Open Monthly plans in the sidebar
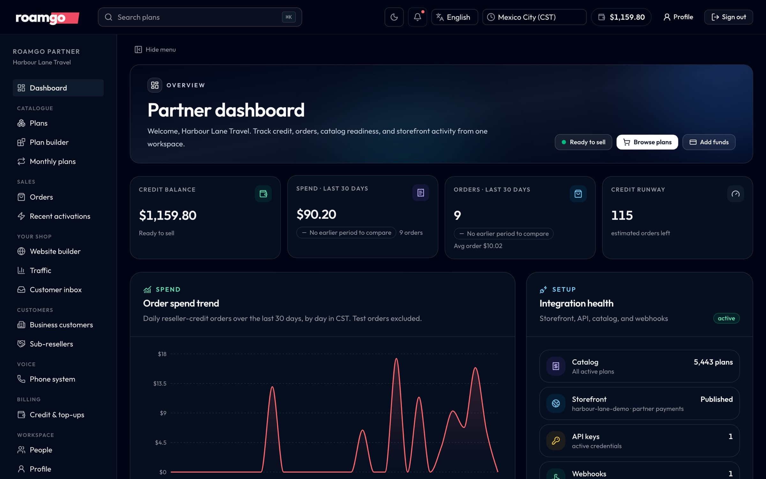Viewport: 766px width, 479px height. [58, 161]
